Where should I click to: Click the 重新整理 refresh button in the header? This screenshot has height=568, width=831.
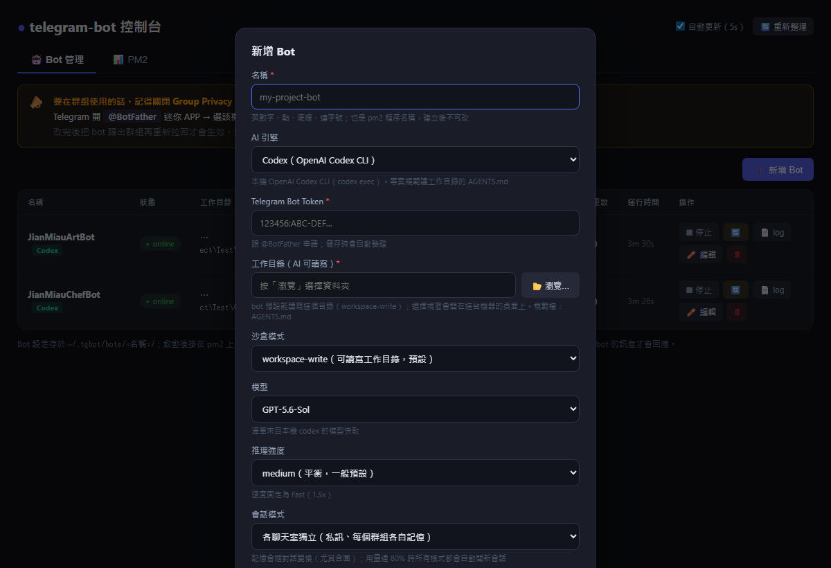[x=783, y=26]
